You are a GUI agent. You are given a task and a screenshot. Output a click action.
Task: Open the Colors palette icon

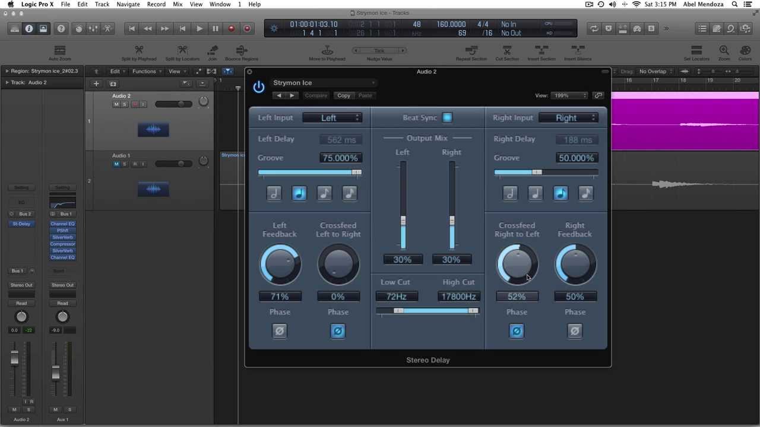pyautogui.click(x=745, y=53)
